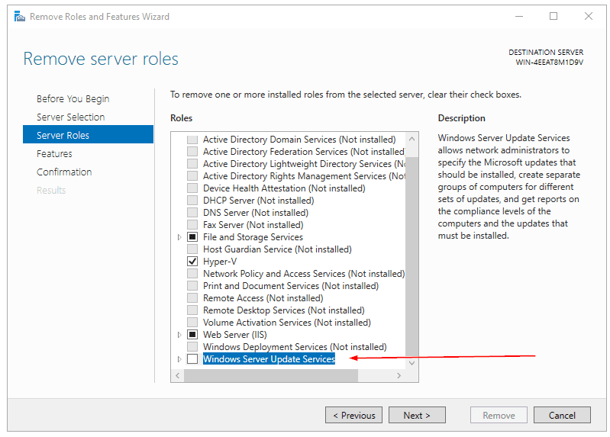610x437 pixels.
Task: Maximize the wizard window
Action: (x=554, y=16)
